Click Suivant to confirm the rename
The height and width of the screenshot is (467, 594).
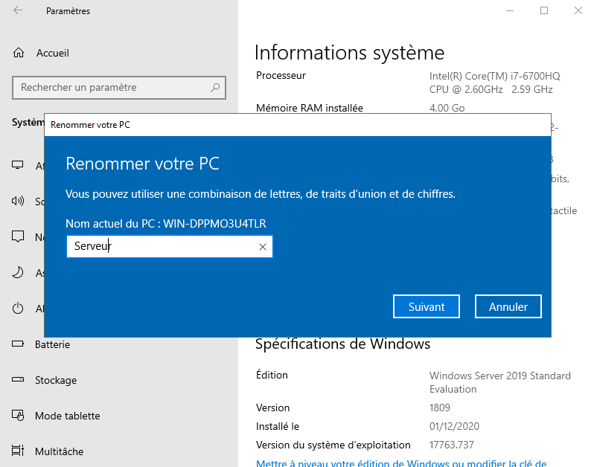(x=427, y=306)
